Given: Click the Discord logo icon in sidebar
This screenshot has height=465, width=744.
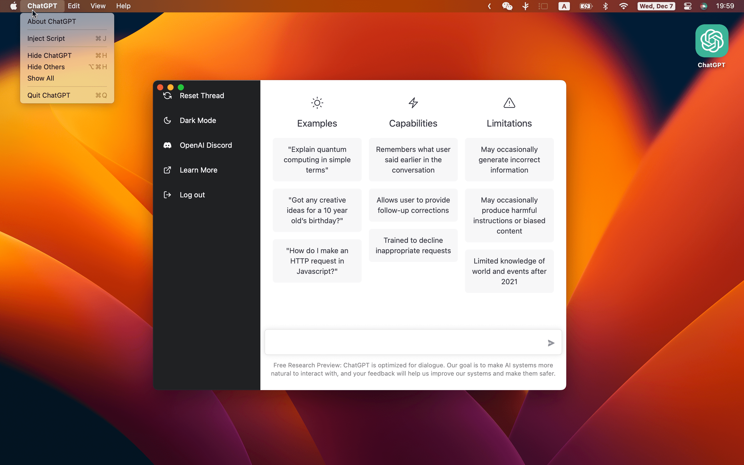Looking at the screenshot, I should (167, 145).
